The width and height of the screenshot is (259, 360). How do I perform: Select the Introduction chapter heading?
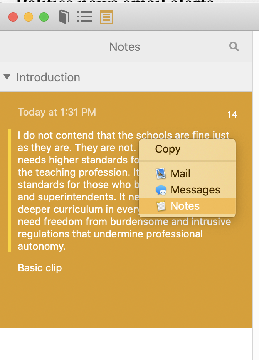coord(48,77)
